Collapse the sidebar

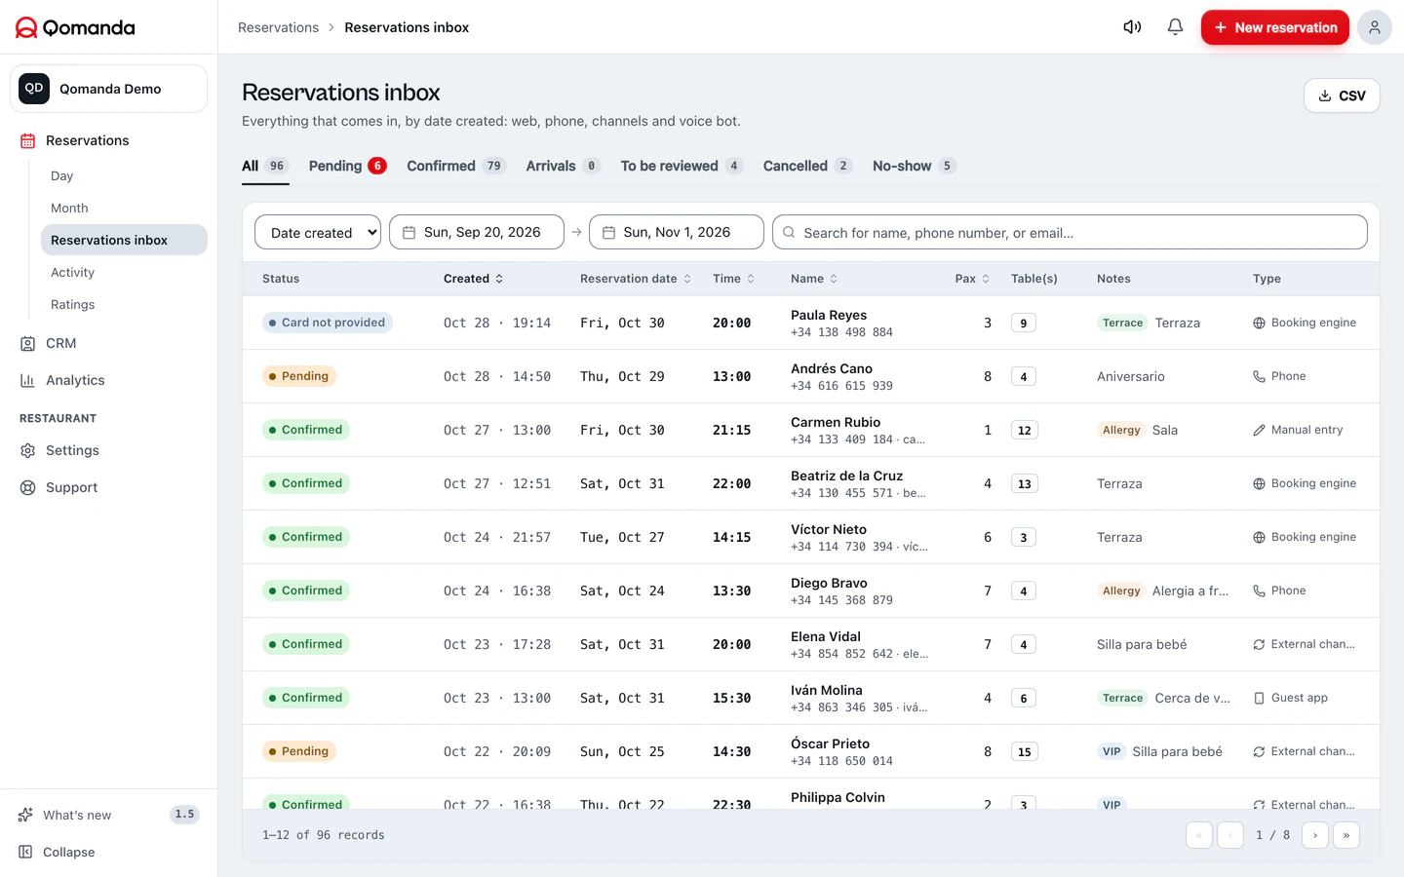[68, 852]
